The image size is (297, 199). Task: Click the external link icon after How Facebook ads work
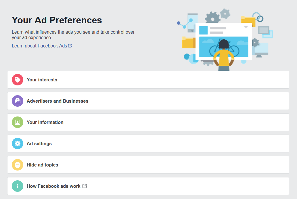click(x=85, y=186)
